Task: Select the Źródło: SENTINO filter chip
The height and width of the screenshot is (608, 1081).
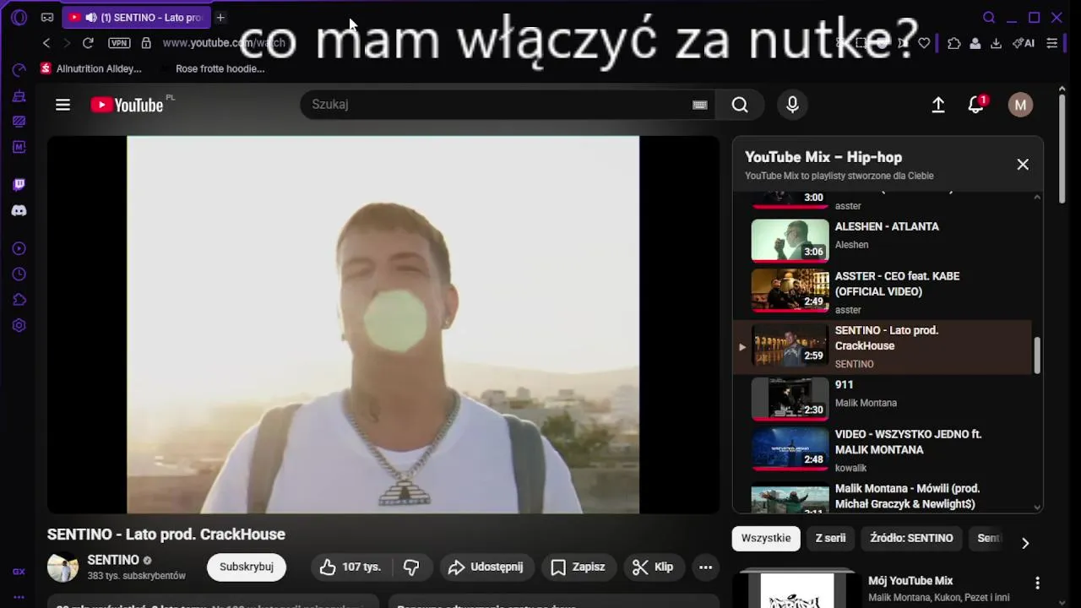Action: (911, 538)
